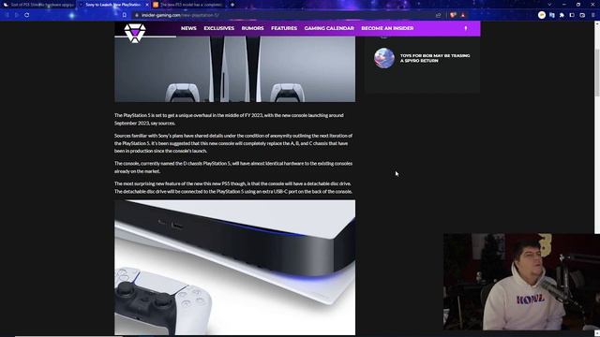Open Toys for Bob Spyro return article
Image resolution: width=600 pixels, height=337 pixels.
click(435, 58)
